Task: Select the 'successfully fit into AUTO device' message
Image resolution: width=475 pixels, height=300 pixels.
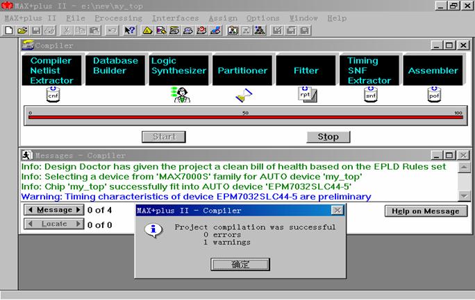Action: pyautogui.click(x=186, y=186)
